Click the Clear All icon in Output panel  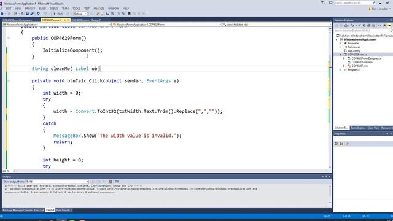pyautogui.click(x=111, y=182)
